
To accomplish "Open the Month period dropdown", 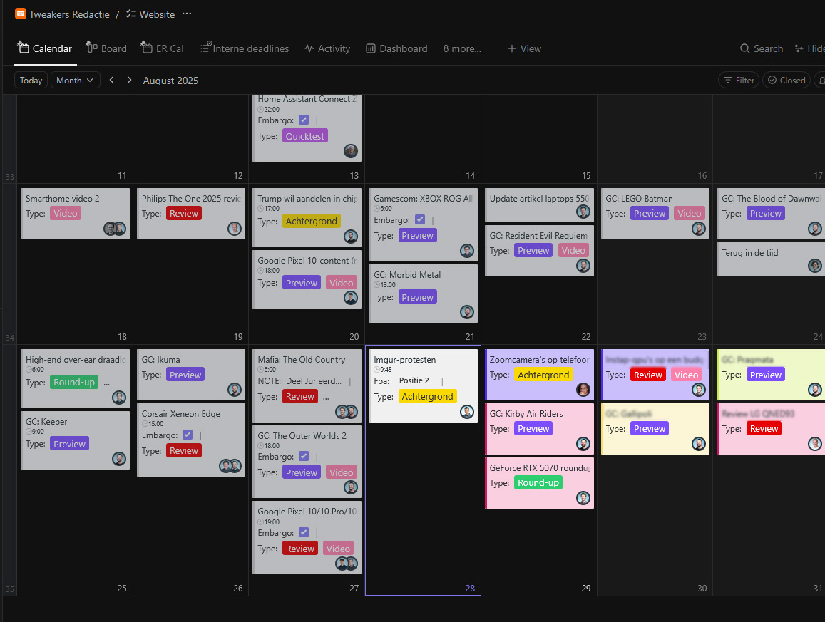I will (x=75, y=80).
